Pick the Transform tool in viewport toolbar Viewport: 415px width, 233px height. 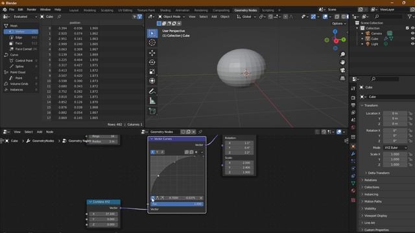pyautogui.click(x=152, y=81)
